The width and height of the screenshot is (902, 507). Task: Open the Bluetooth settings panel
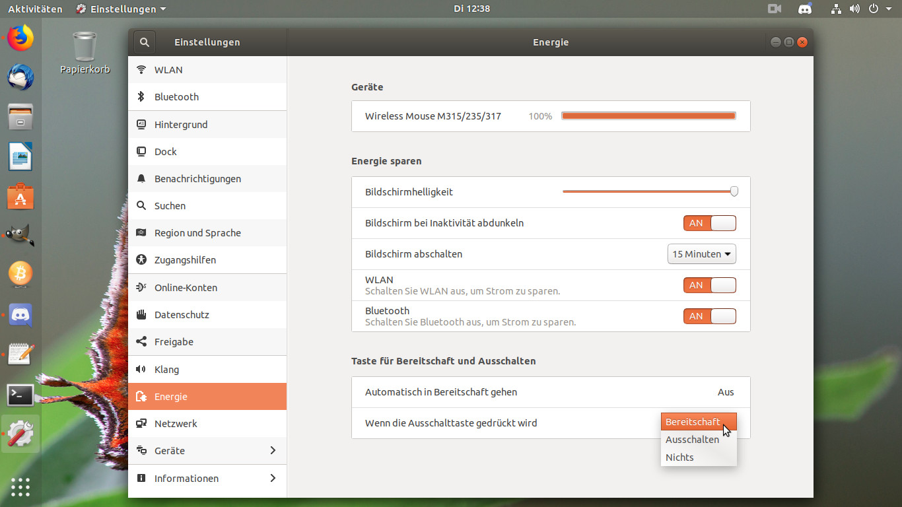coord(207,97)
